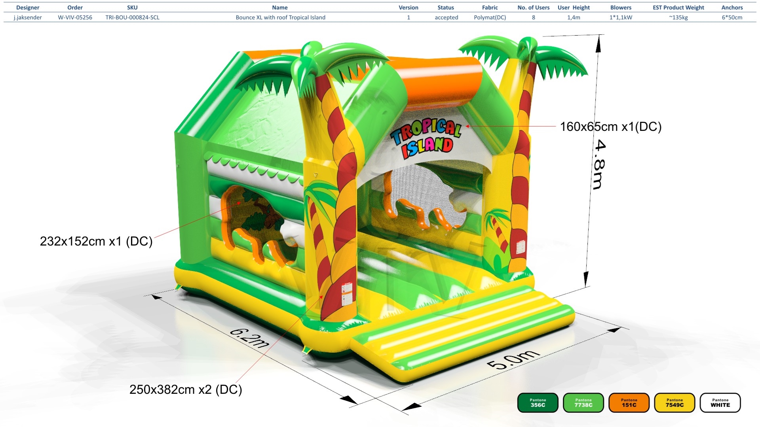Click the 160x65cm x1(DC) print label

pyautogui.click(x=611, y=127)
